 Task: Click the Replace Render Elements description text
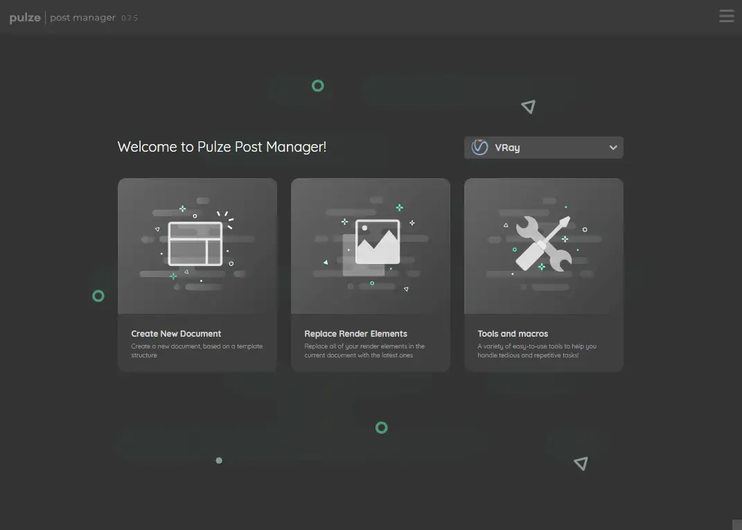coord(364,351)
